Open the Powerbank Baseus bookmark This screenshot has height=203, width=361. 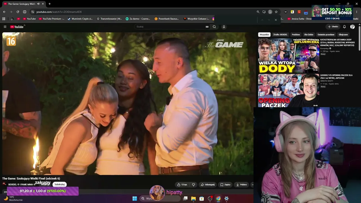click(167, 19)
